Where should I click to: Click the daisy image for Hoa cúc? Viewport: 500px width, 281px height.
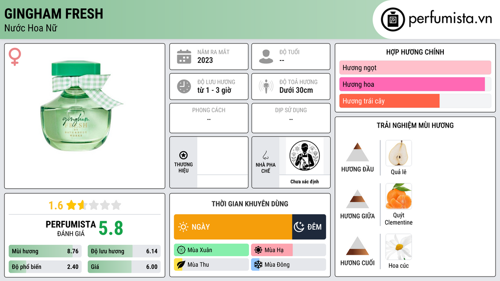click(x=398, y=247)
